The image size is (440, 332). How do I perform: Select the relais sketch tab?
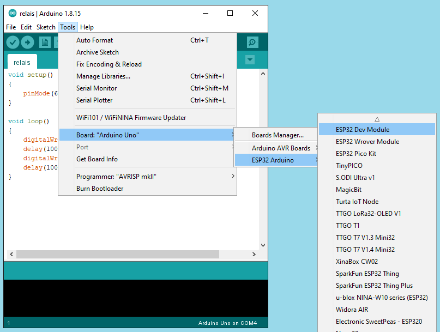click(22, 62)
